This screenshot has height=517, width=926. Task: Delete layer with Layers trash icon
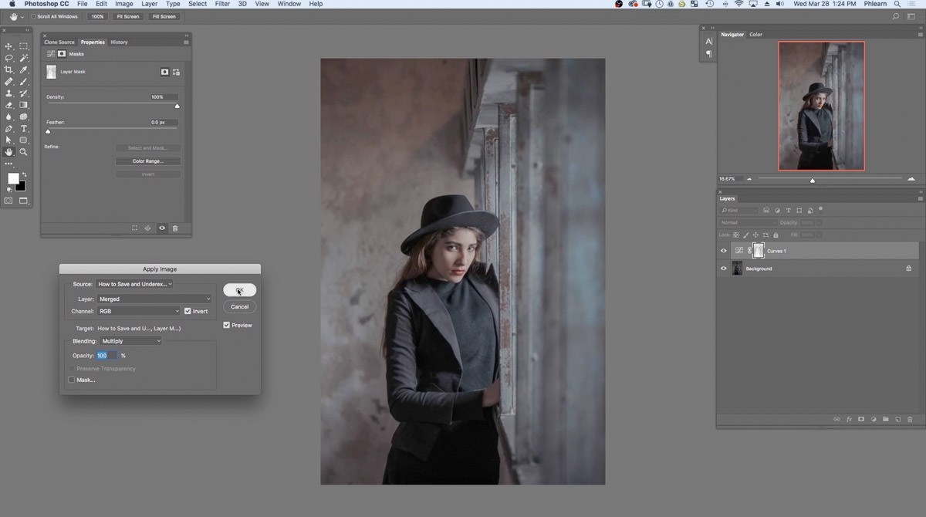point(910,419)
